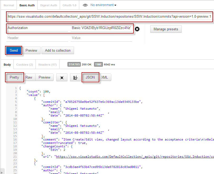
Task: Select the Raw response view
Action: (x=29, y=77)
